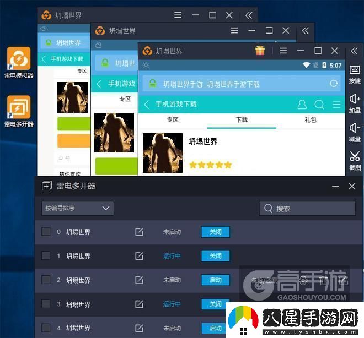The image size is (364, 338).
Task: Collapse the middle emulator window sidebar chevrons
Action: pos(305,31)
